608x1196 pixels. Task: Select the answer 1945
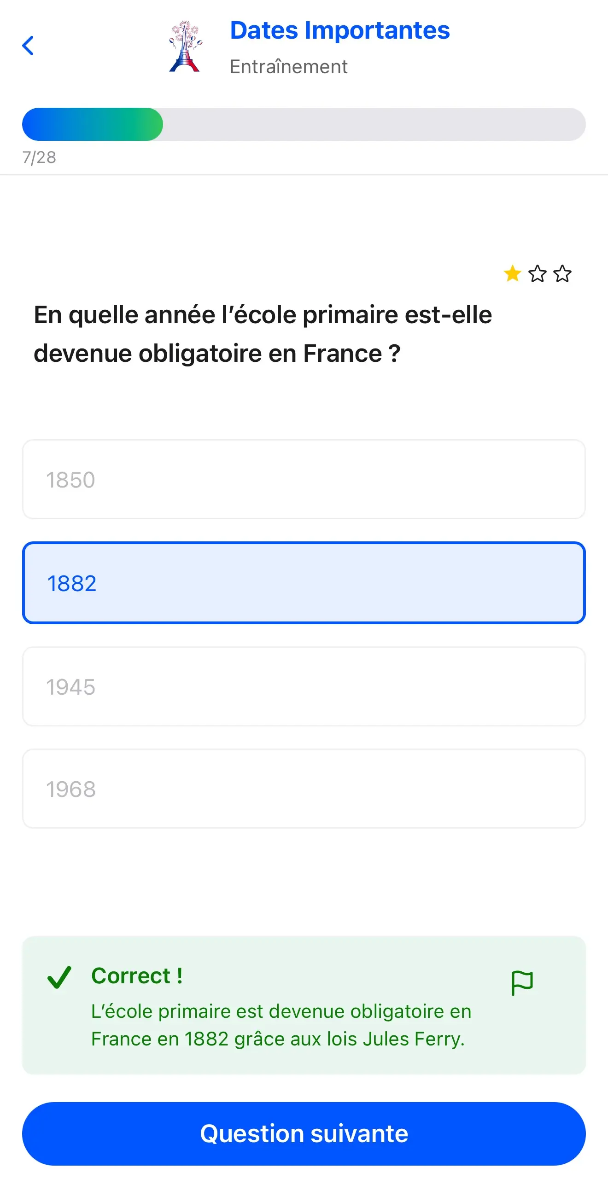point(304,686)
